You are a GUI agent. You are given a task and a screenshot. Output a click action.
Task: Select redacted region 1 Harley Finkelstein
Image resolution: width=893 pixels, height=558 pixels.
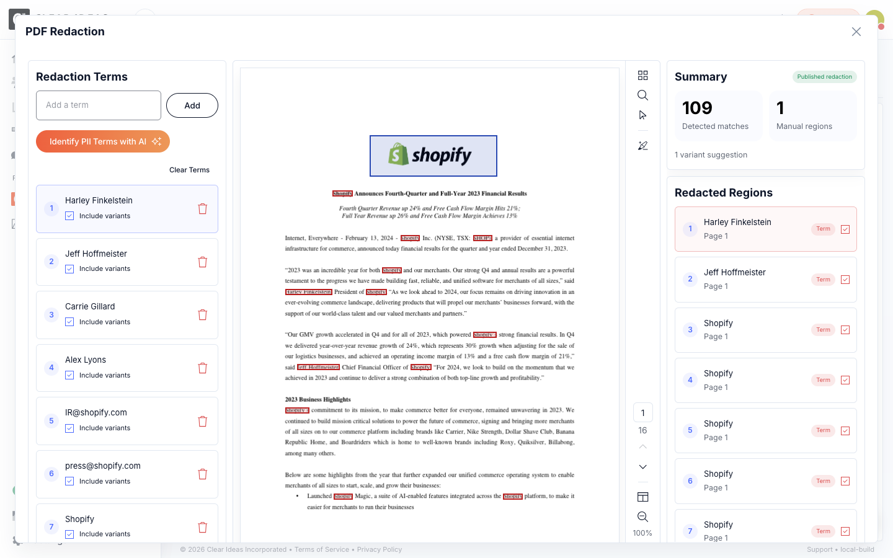click(x=766, y=229)
